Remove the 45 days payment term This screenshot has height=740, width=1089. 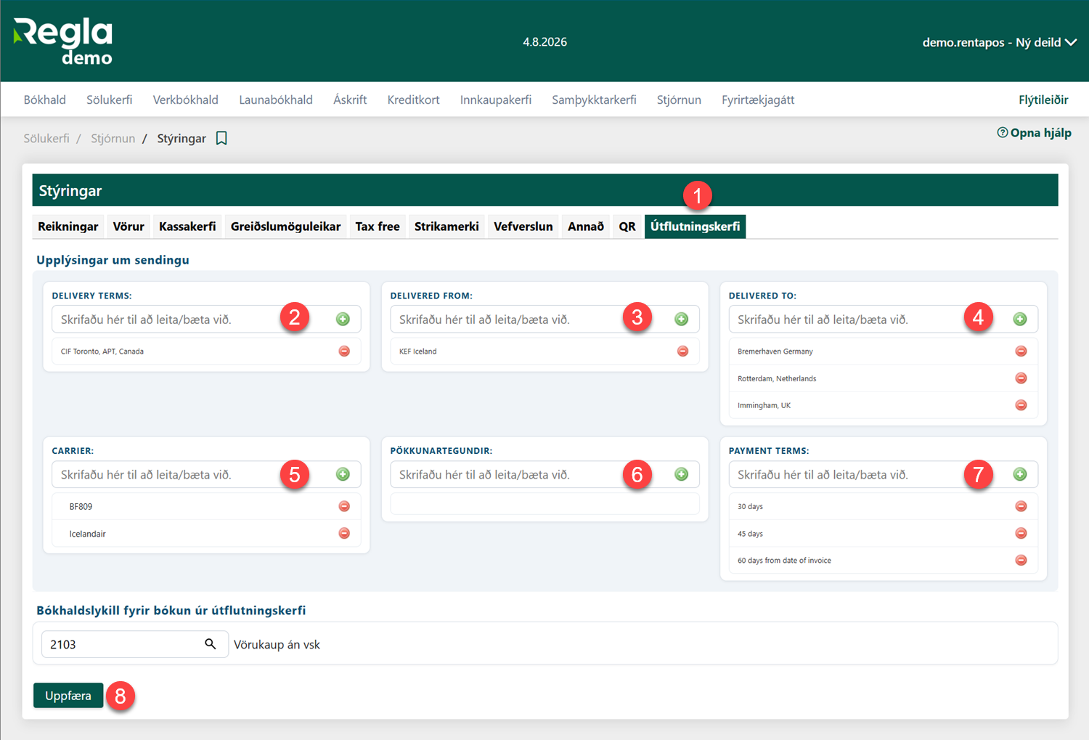1021,534
